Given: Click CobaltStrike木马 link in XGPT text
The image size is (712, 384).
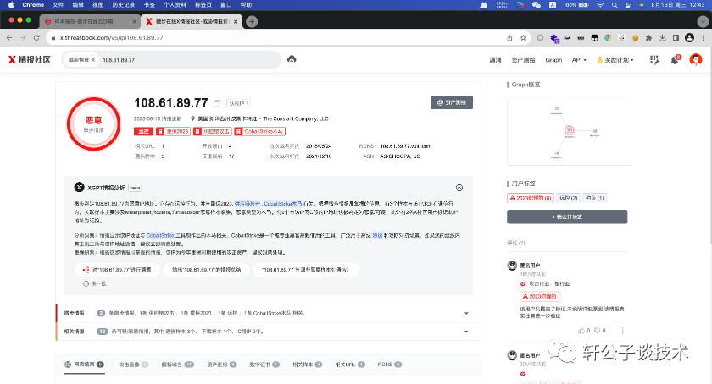Looking at the screenshot, I should [x=283, y=204].
